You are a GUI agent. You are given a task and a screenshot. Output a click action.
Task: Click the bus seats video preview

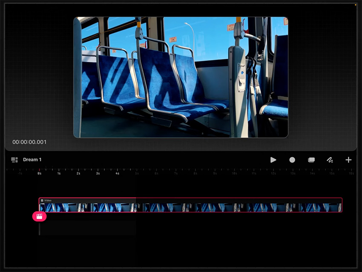(181, 77)
